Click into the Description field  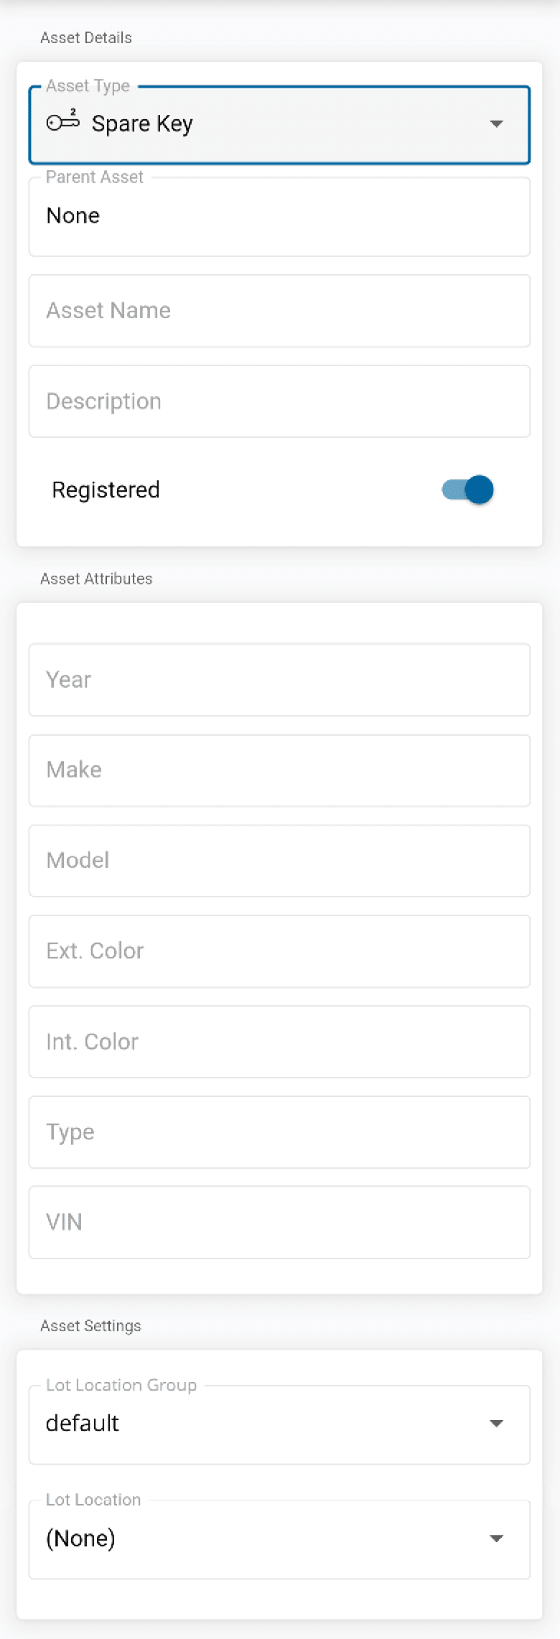pos(279,401)
